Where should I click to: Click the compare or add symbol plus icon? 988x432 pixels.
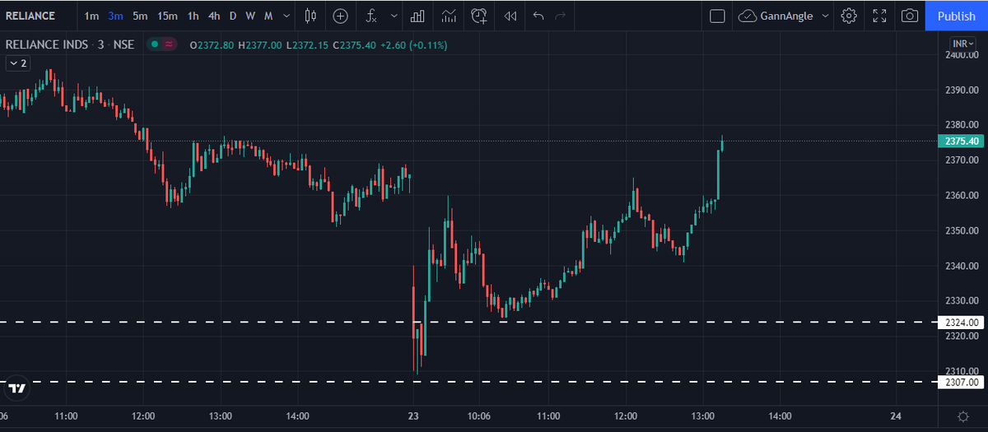340,16
